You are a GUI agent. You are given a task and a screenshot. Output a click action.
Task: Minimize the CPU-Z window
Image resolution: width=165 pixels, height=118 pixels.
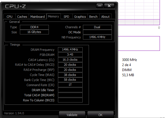tap(100, 6)
